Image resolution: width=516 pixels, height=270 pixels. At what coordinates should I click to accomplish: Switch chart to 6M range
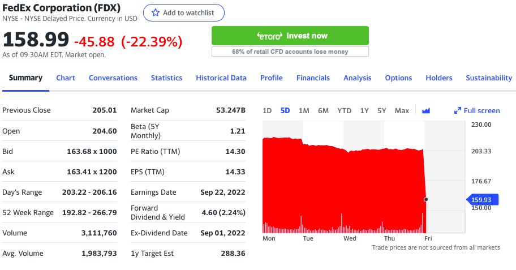(323, 110)
